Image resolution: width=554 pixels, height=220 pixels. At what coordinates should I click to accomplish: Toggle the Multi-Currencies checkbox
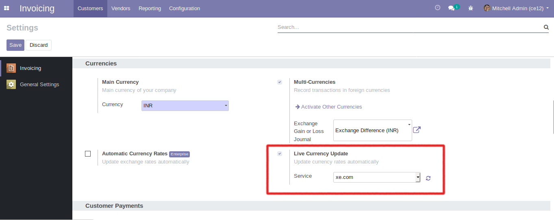pos(280,82)
